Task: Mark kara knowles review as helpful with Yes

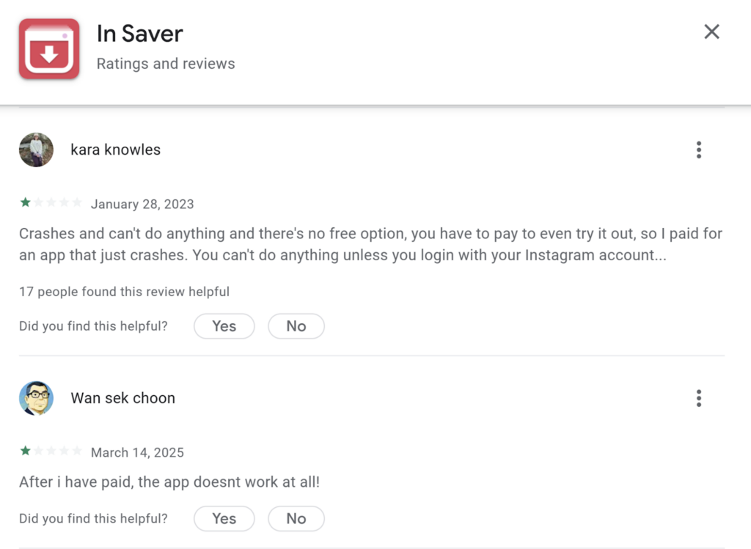Action: (224, 326)
